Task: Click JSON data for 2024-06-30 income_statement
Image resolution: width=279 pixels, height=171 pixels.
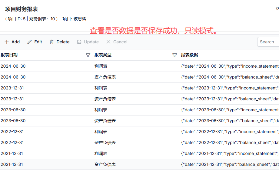Action: click(x=230, y=66)
